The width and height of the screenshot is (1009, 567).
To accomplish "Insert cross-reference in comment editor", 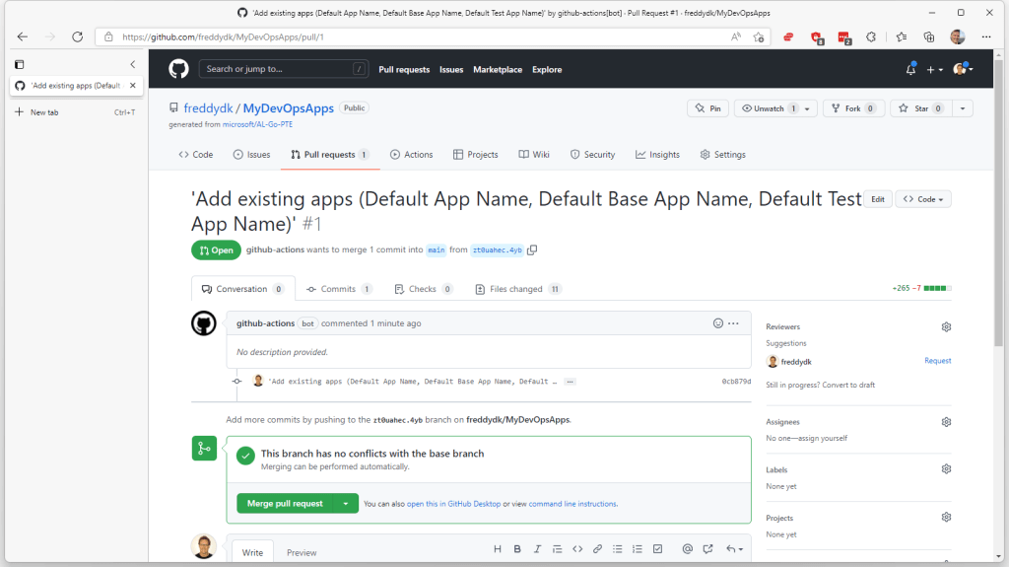I will (x=707, y=549).
